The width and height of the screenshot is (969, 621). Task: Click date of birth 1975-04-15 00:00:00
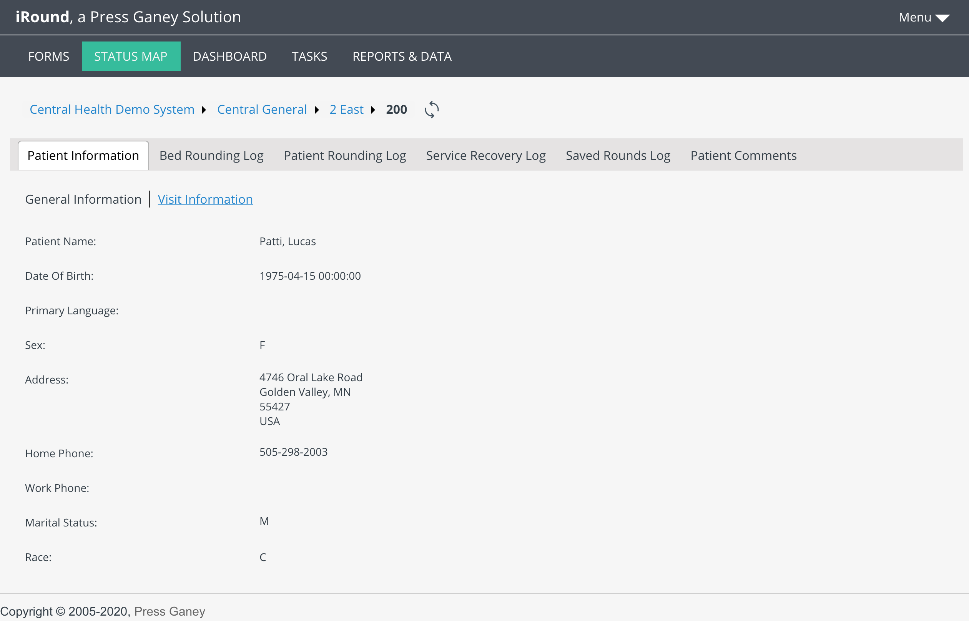coord(310,276)
